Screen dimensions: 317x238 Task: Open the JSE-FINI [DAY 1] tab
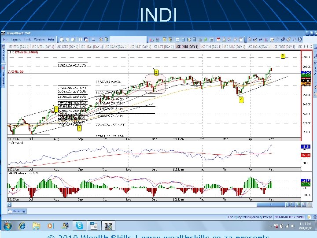211,47
